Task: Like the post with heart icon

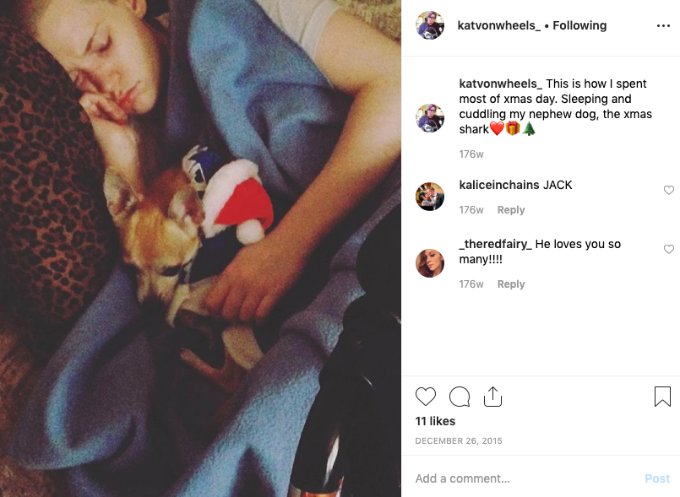Action: 426,397
